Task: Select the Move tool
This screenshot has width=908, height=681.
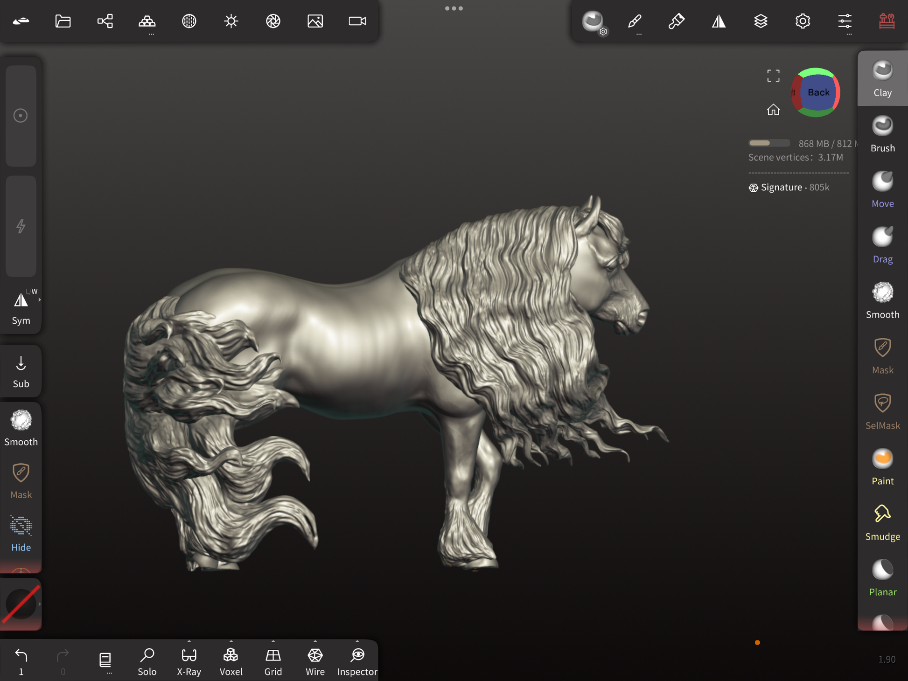Action: tap(882, 189)
